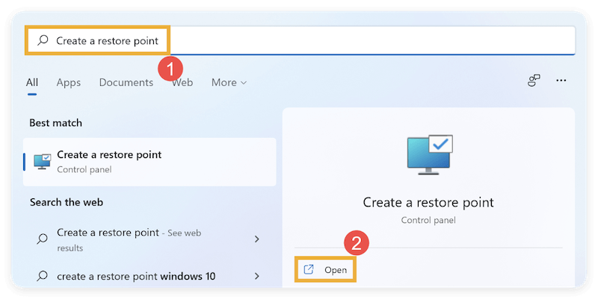
Task: Click the search magnifier icon in search box
Action: tap(43, 40)
